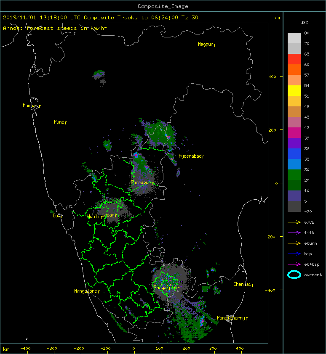Choose the bright green 20–30 dBZ swatch
The height and width of the screenshot is (354, 326).
(294, 175)
